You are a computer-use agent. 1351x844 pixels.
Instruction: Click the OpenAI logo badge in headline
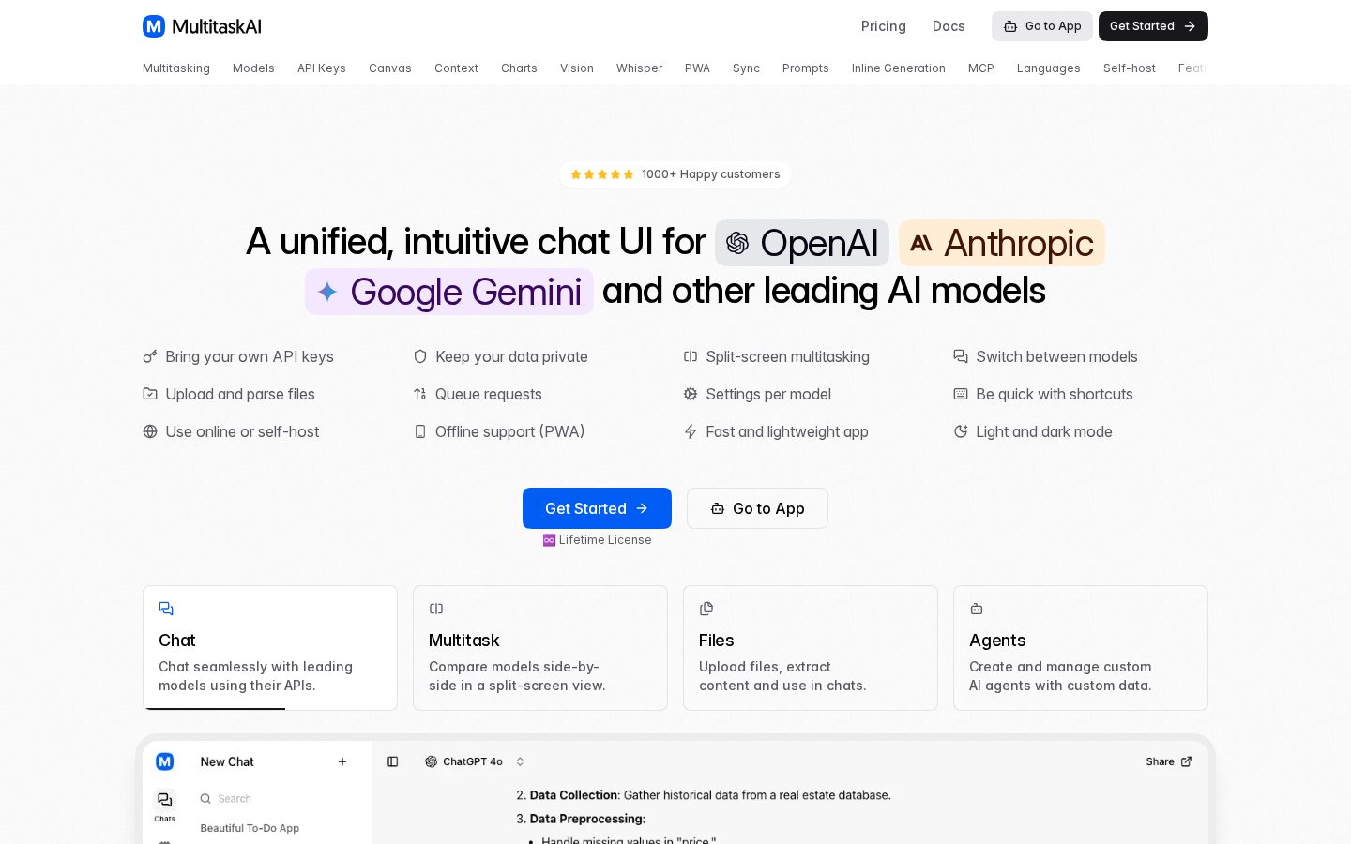pyautogui.click(x=802, y=243)
